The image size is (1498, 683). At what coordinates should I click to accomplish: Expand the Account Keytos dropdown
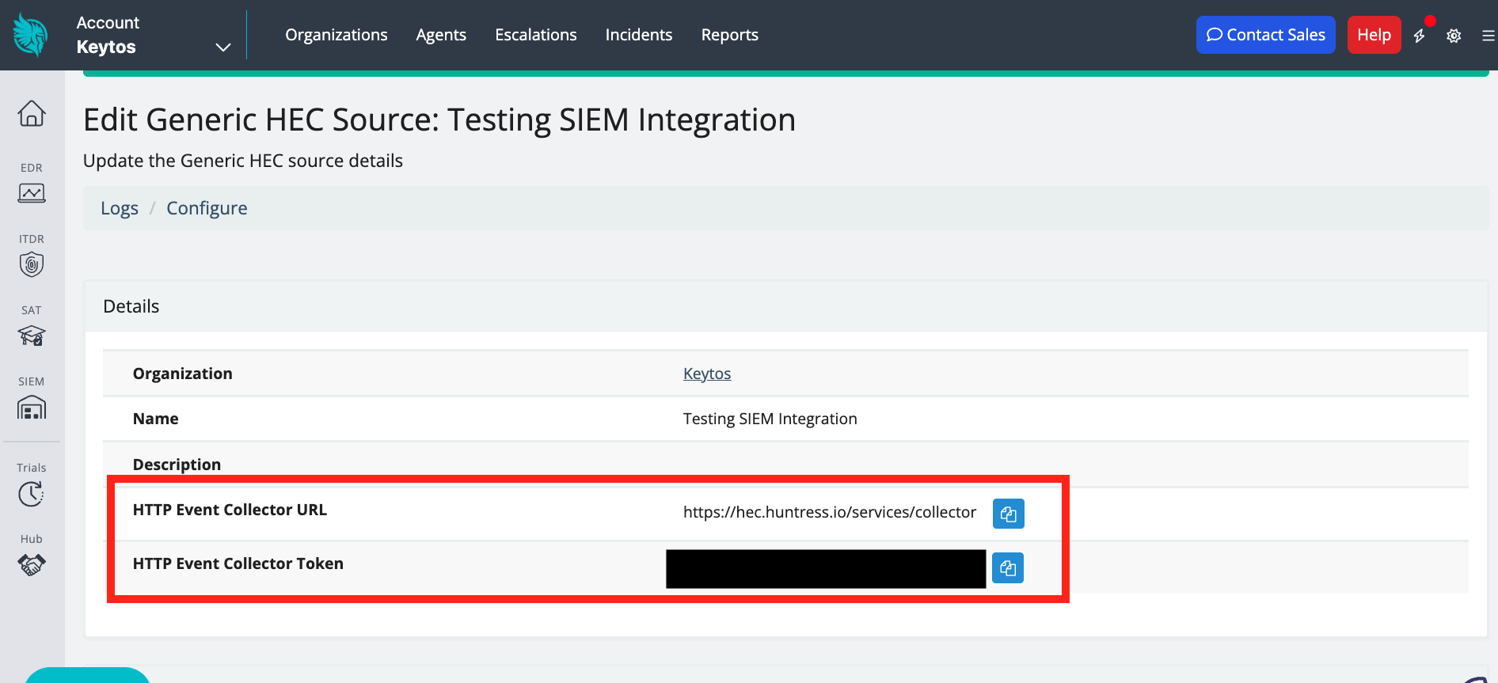pyautogui.click(x=223, y=47)
